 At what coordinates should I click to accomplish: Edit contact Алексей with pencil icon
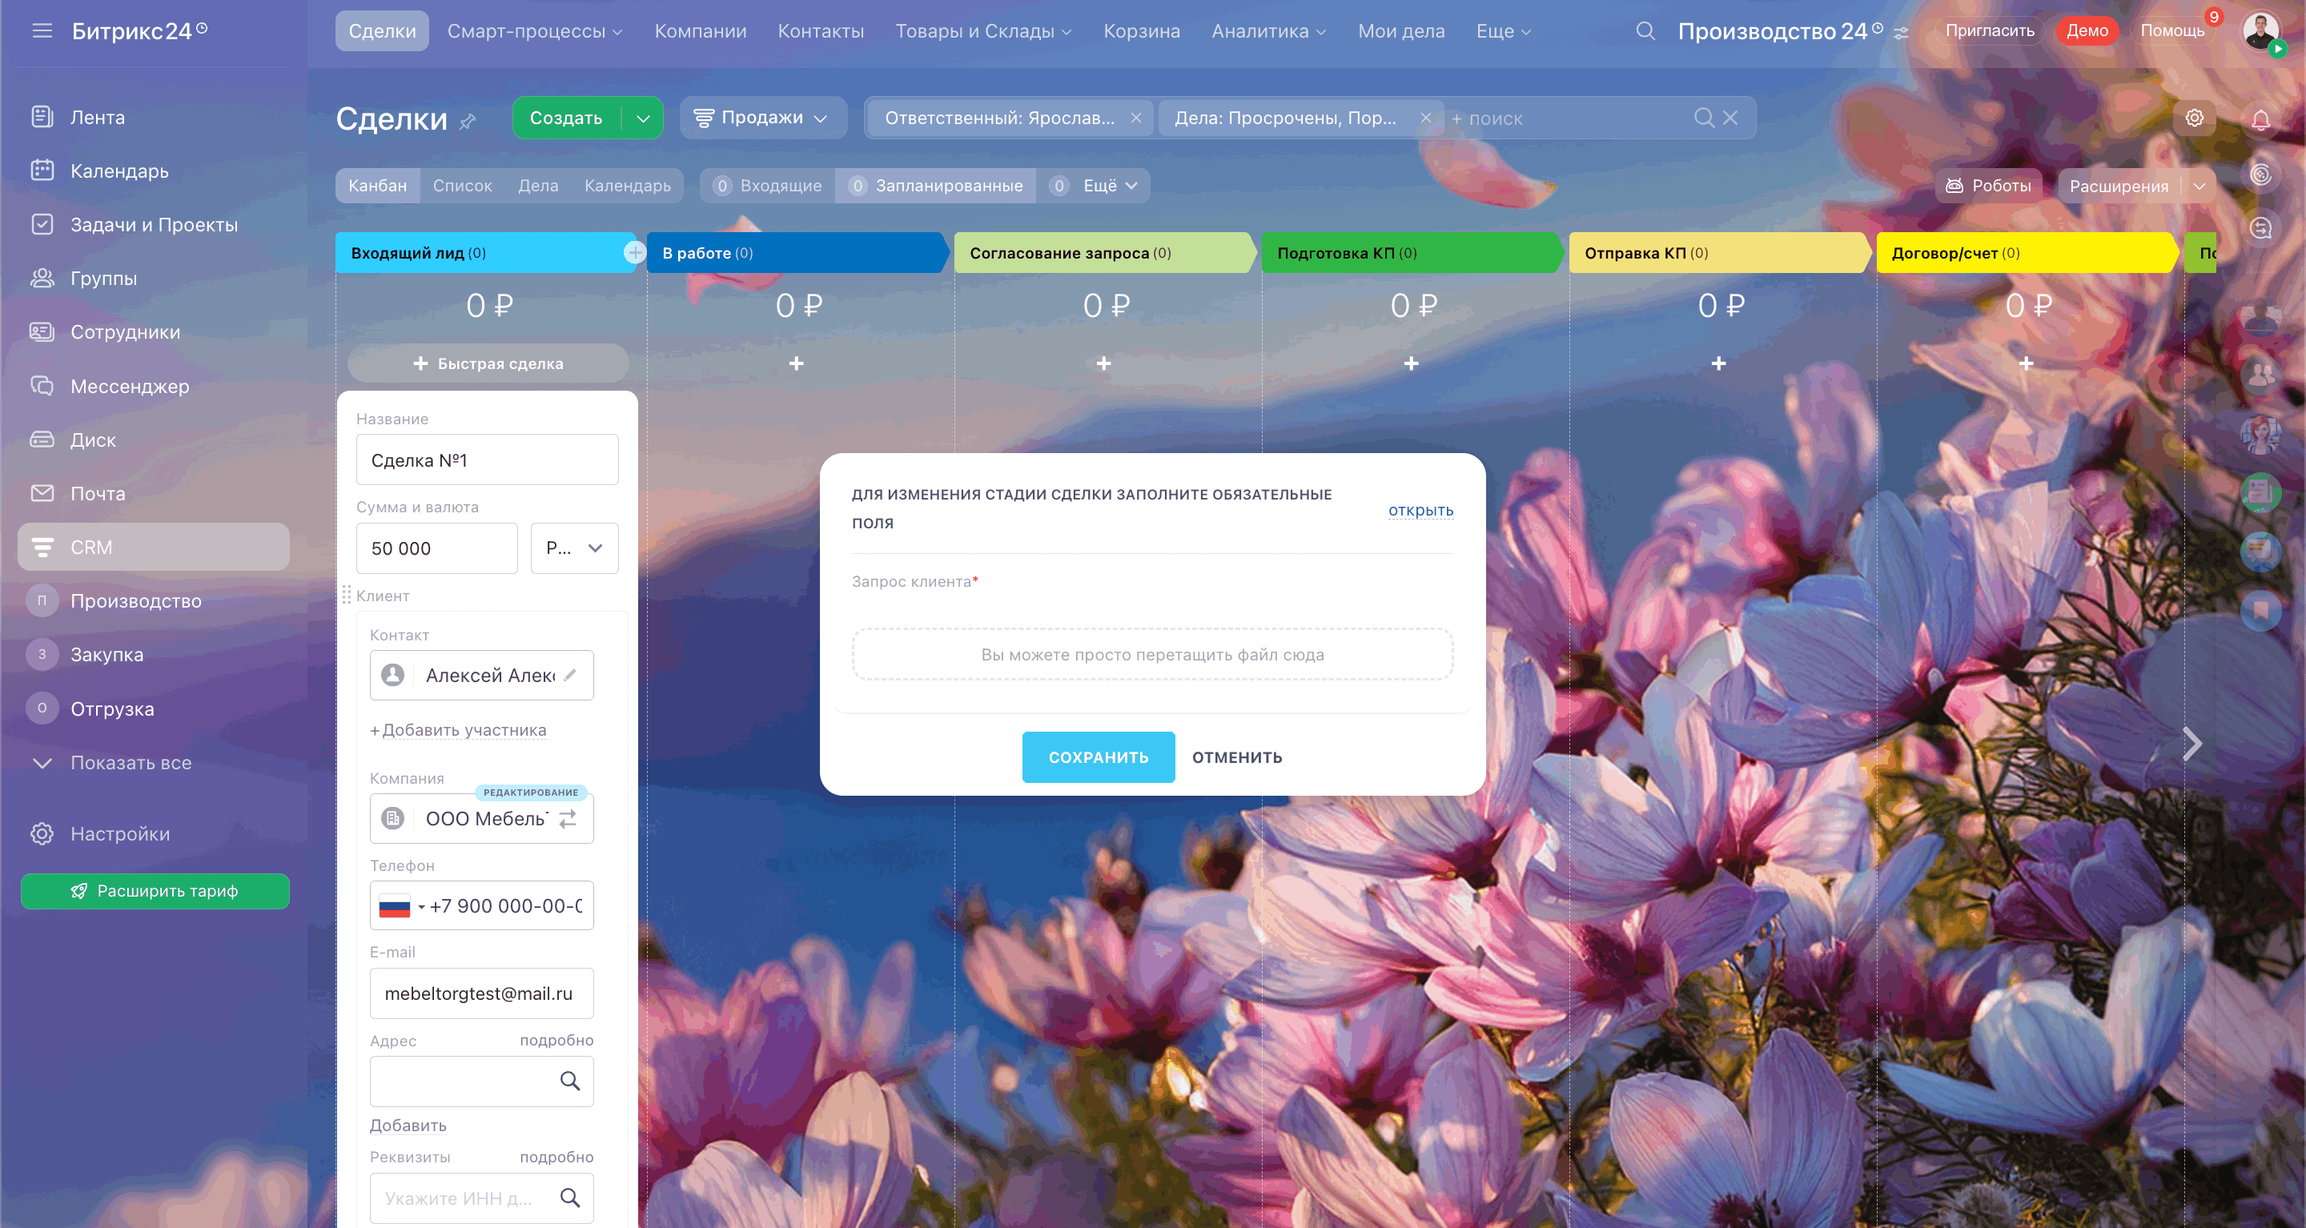[x=570, y=675]
